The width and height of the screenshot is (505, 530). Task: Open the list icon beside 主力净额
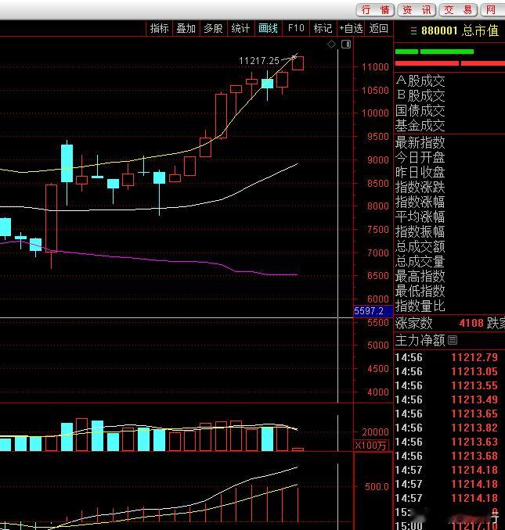click(x=453, y=340)
